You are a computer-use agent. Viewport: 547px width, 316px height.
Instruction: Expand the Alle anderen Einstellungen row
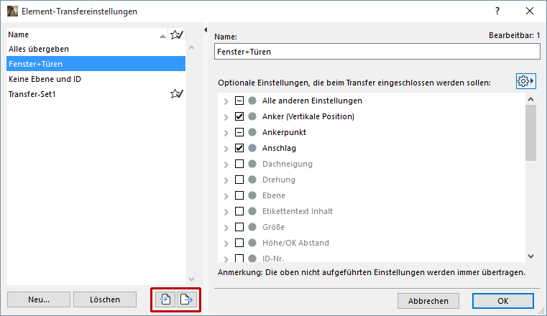click(x=226, y=101)
